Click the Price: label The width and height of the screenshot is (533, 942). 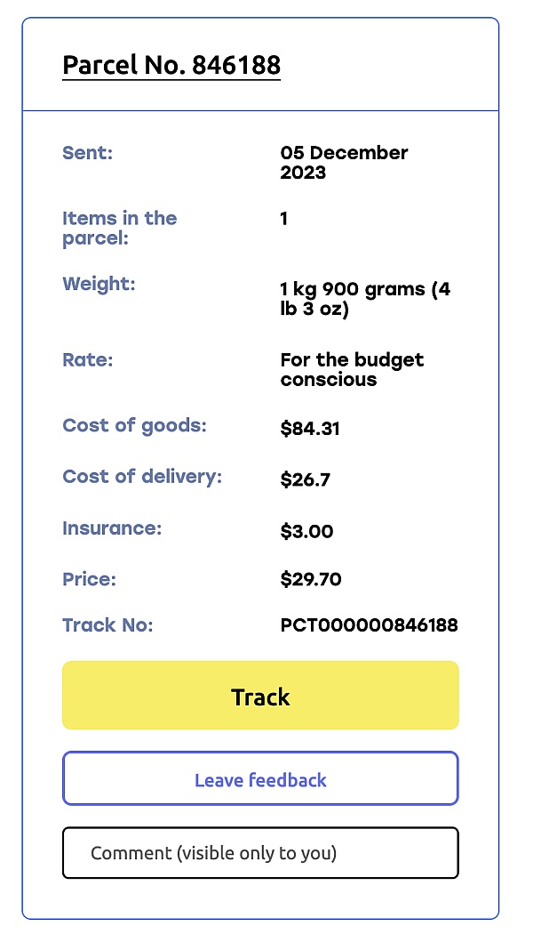(x=89, y=579)
